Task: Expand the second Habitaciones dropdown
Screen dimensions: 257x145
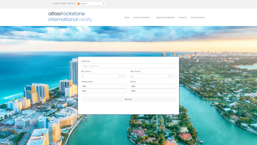Action: point(104,91)
